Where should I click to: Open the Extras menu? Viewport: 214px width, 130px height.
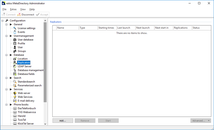click(x=13, y=9)
